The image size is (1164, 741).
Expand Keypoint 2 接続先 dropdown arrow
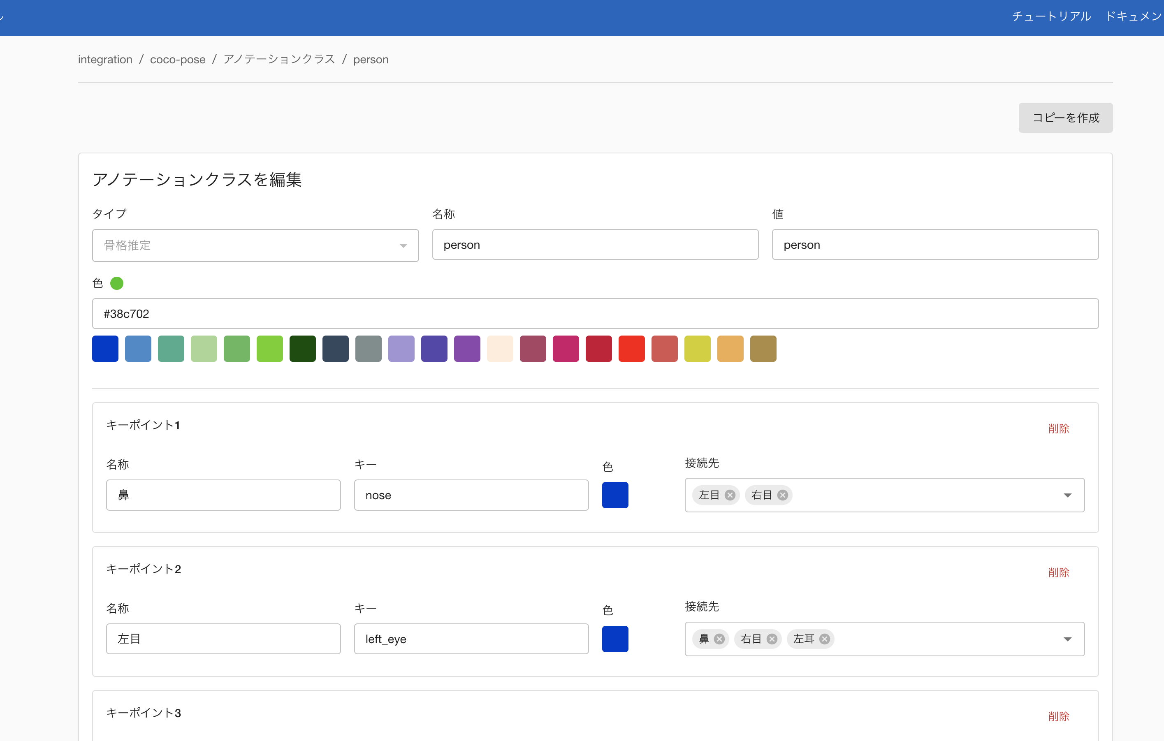coord(1067,639)
